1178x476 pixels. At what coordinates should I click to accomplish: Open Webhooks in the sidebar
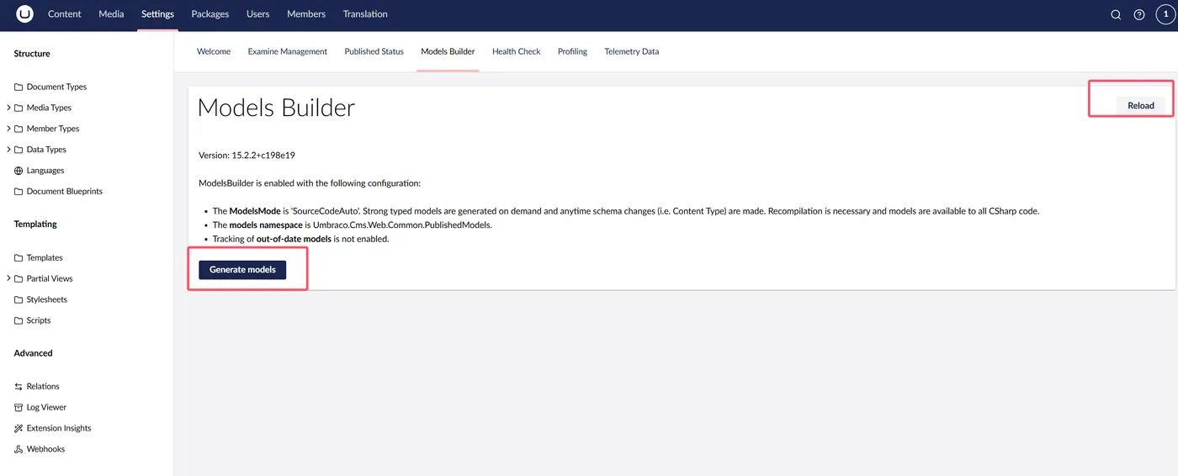(x=45, y=449)
